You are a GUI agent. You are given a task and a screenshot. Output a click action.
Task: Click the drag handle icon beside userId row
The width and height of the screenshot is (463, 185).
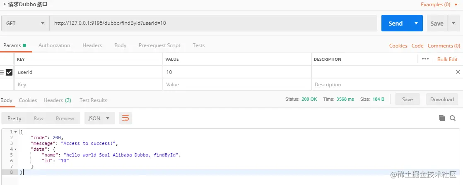(x=2, y=72)
